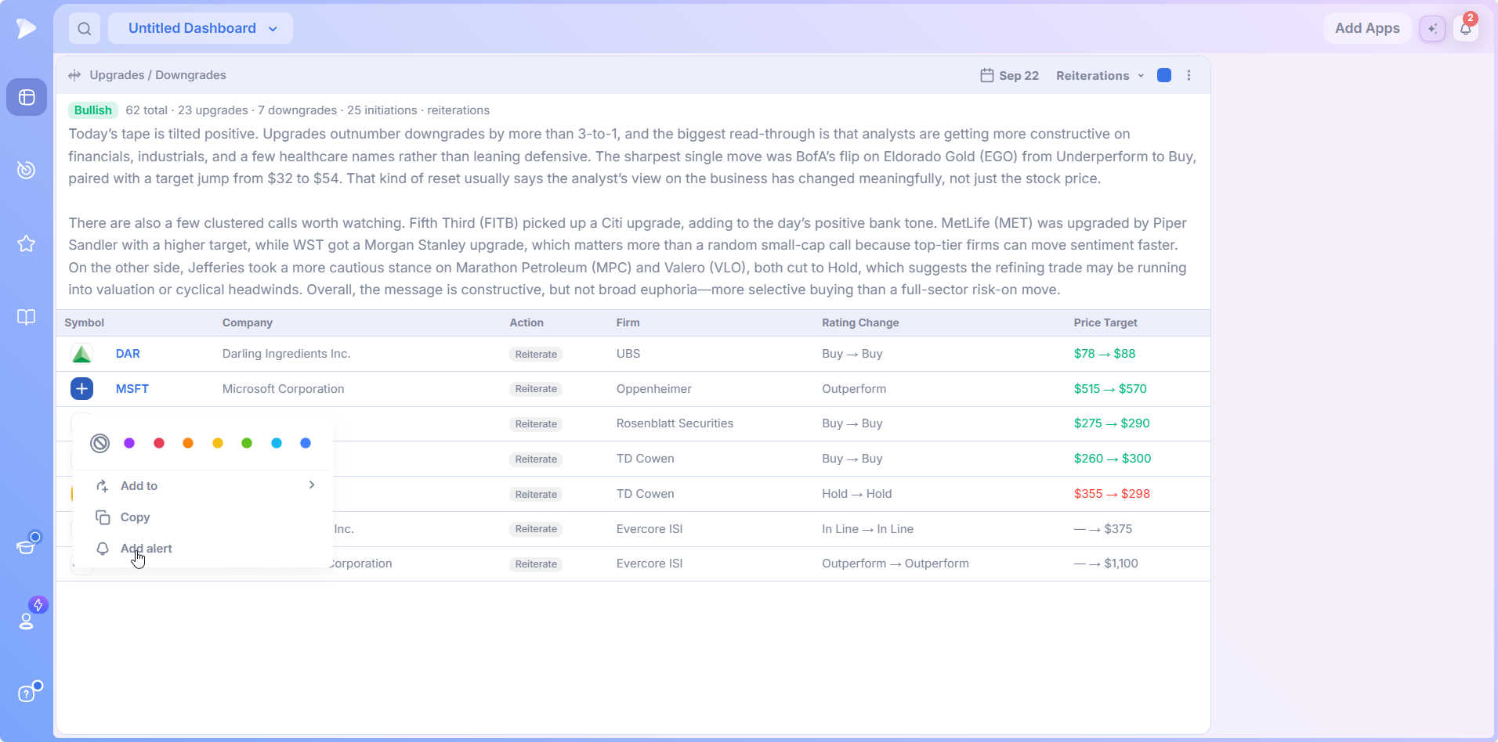Click the Oppenheimer firm cell
Screen dimensions: 1498x742
[x=654, y=389]
